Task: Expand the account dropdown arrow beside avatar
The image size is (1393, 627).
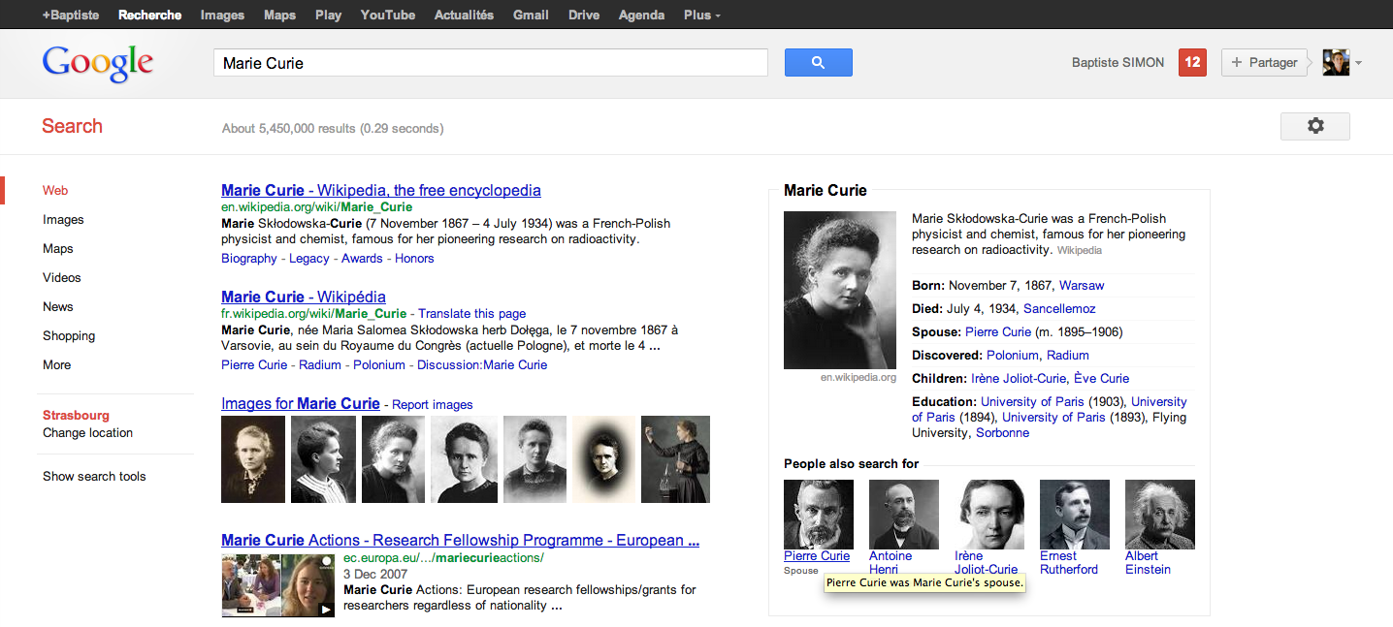Action: click(1358, 62)
